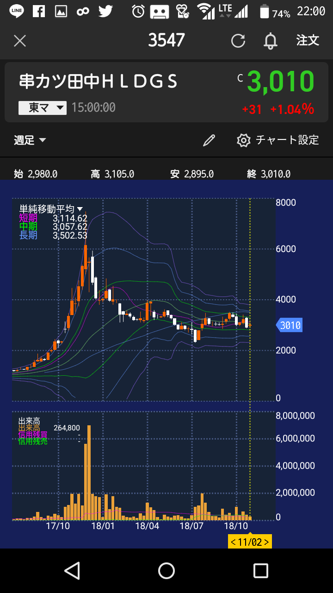Open recent apps with square button
The height and width of the screenshot is (593, 333).
click(260, 571)
